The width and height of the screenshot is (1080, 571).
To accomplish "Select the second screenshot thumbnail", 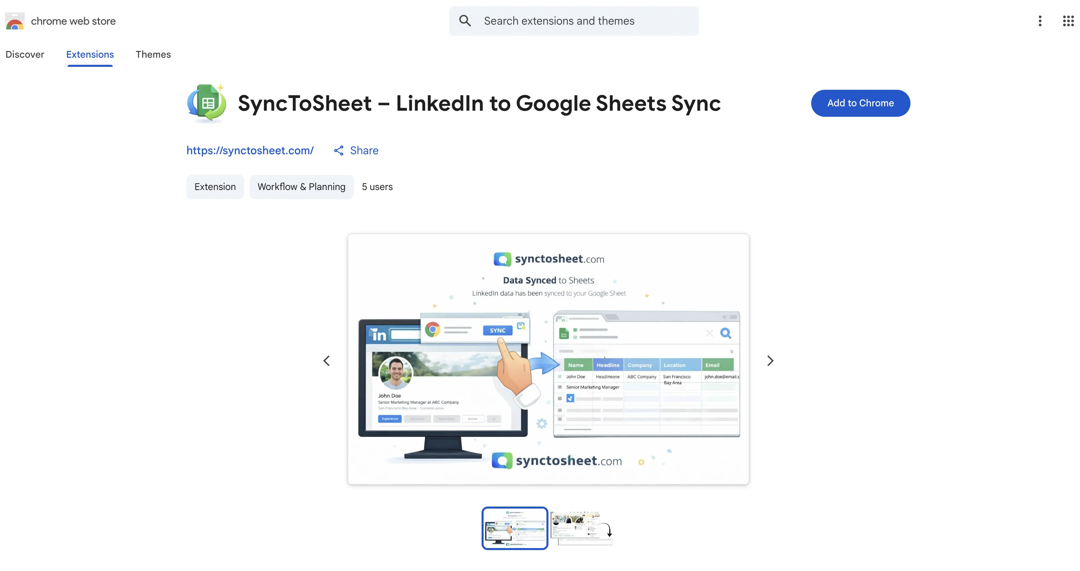I will pyautogui.click(x=582, y=527).
